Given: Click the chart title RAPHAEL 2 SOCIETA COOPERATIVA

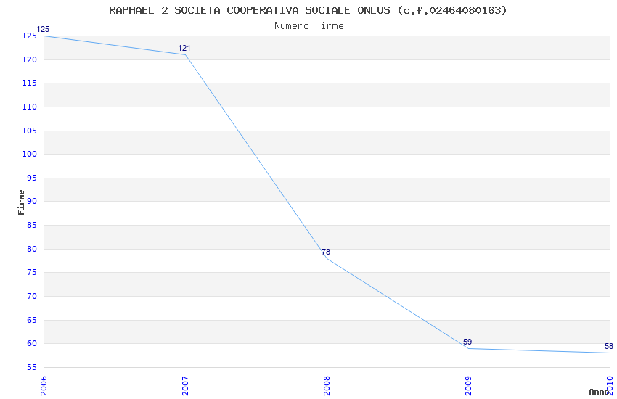Looking at the screenshot, I should pos(308,10).
